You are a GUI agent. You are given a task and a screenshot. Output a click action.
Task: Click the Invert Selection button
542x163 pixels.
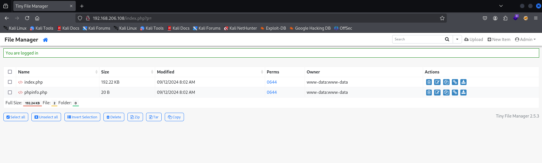82,117
